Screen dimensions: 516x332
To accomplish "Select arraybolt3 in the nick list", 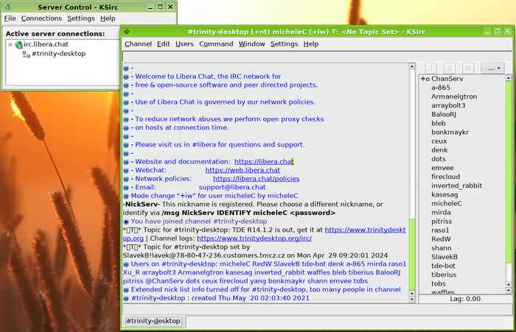I will tap(448, 105).
